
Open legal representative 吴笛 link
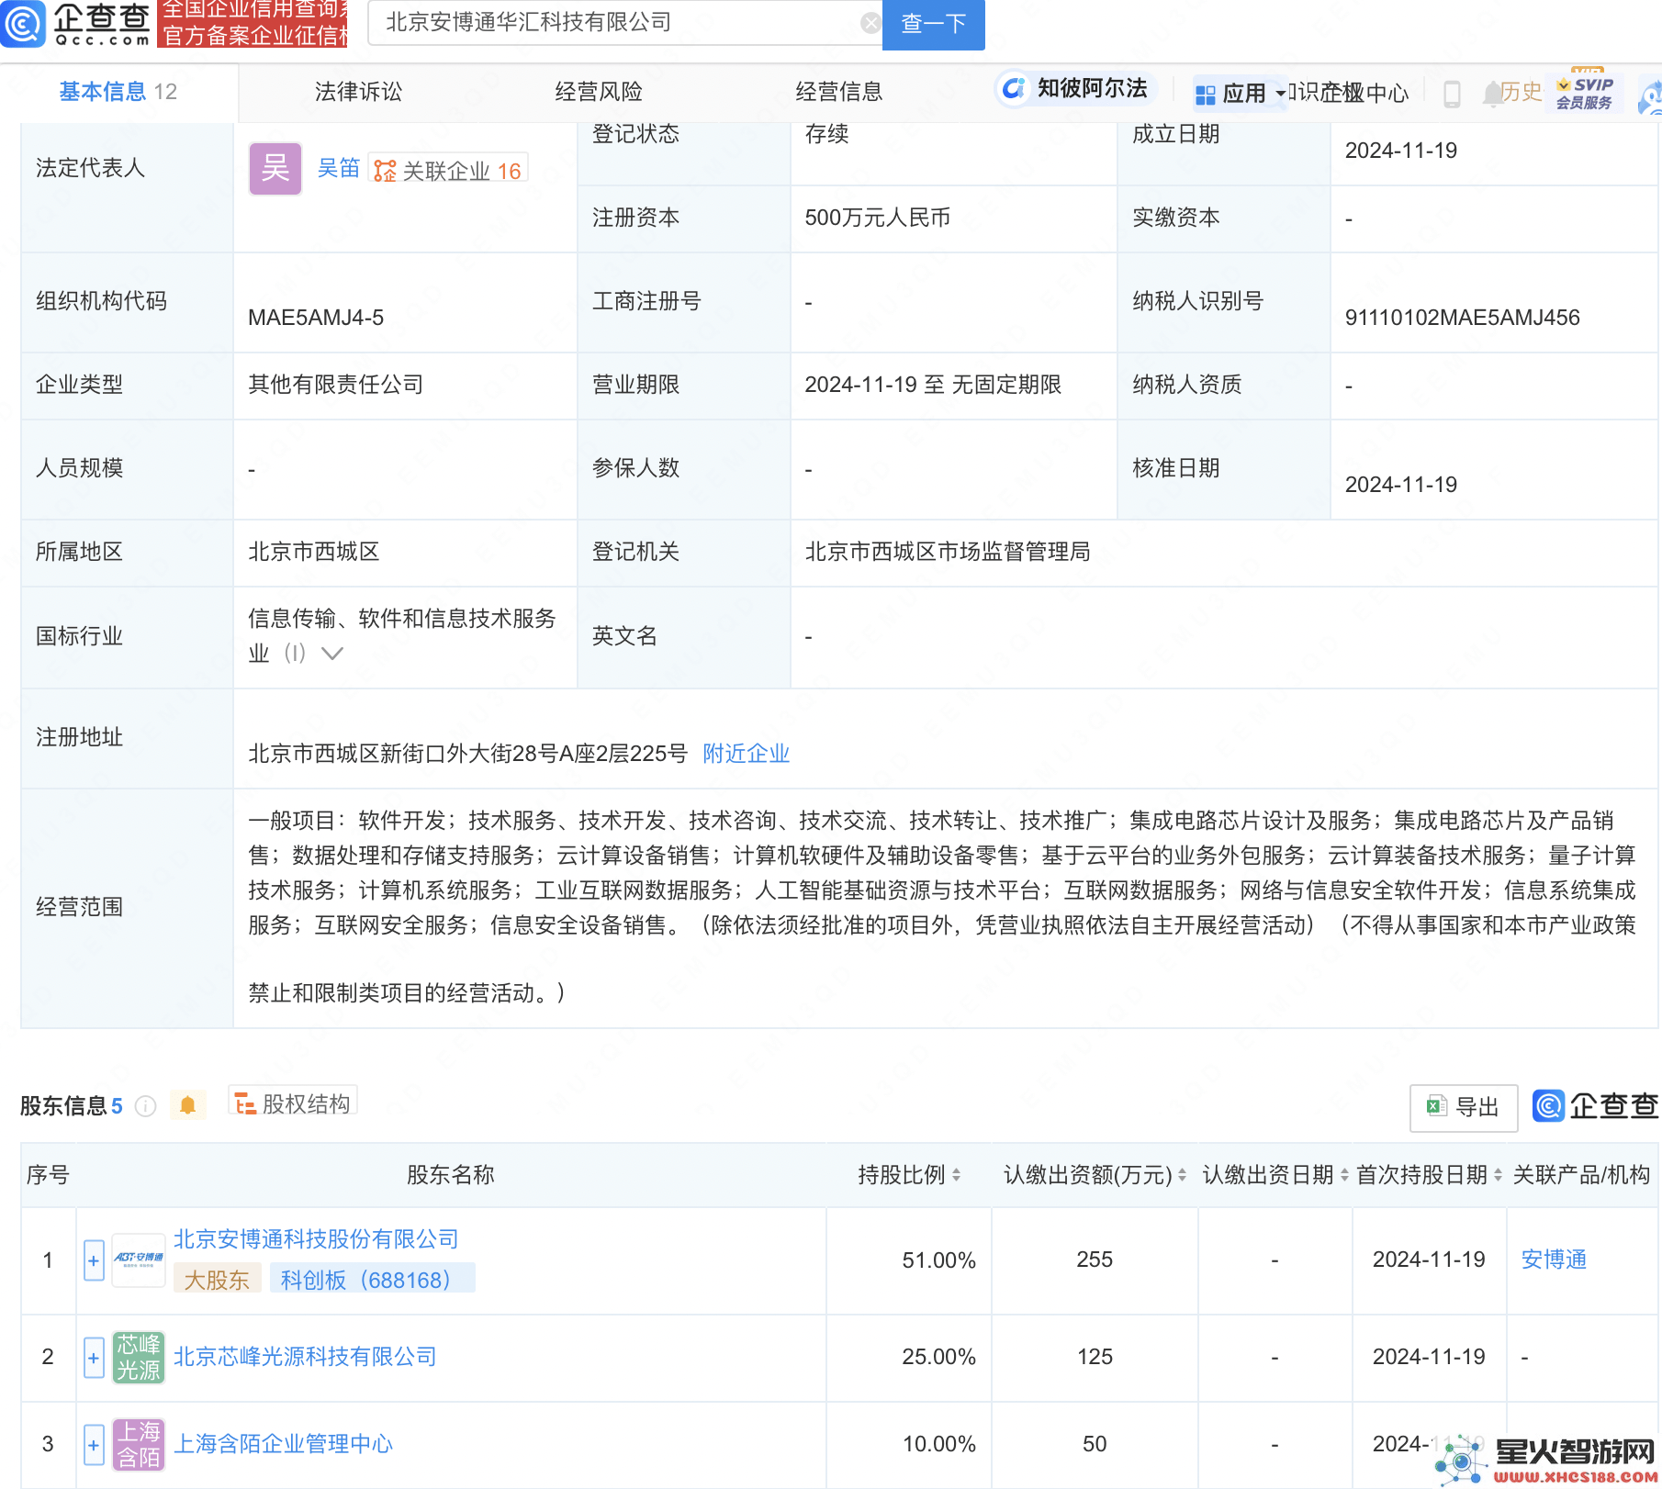point(338,169)
